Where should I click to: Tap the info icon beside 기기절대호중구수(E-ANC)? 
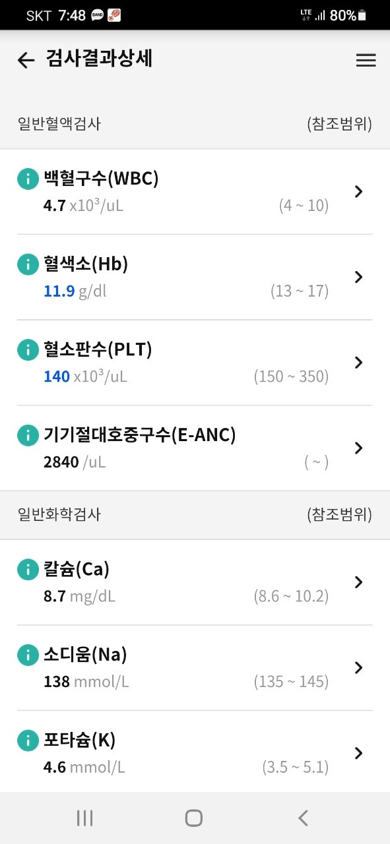[28, 435]
